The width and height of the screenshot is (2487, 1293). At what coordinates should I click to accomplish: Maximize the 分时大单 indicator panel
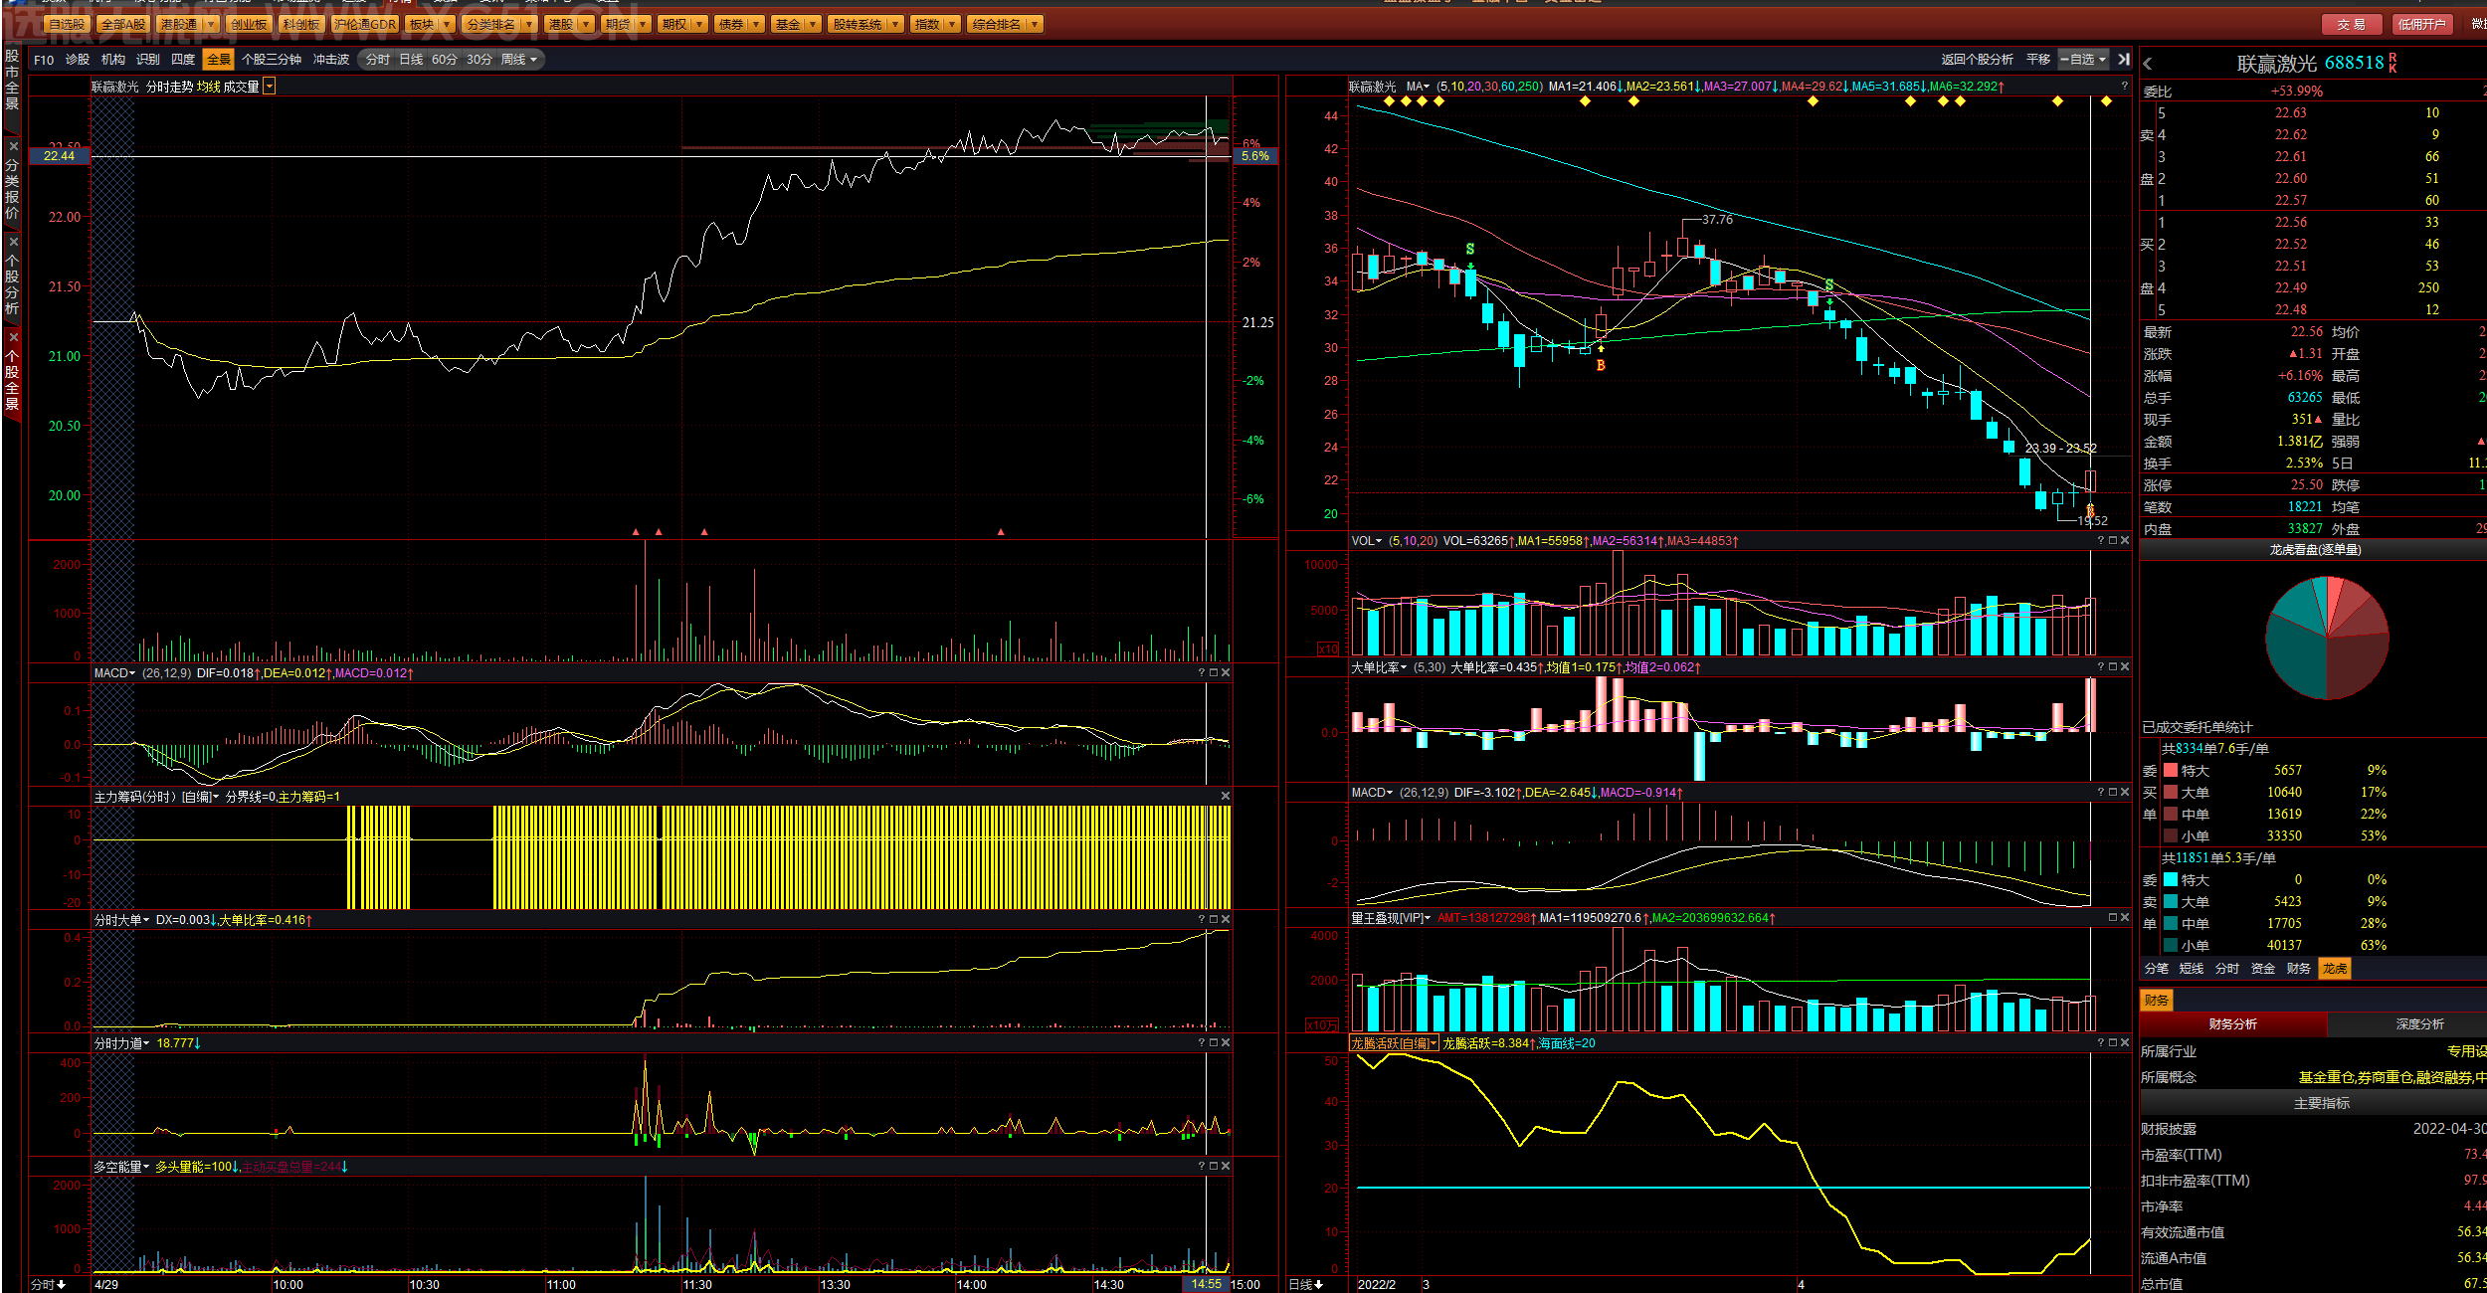point(1213,920)
